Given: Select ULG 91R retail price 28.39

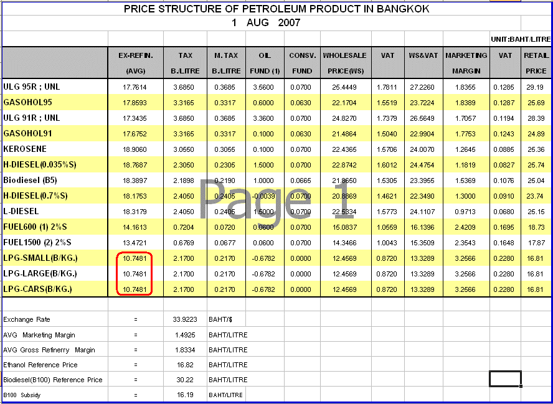Looking at the screenshot, I should coord(536,118).
